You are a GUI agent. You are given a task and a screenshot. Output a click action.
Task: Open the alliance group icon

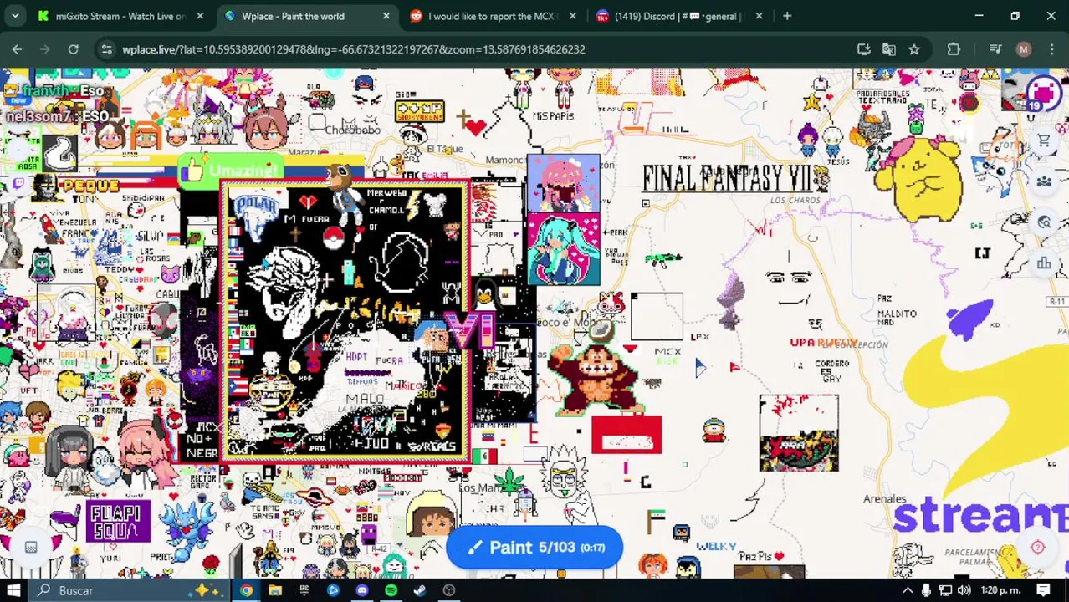tap(1044, 181)
